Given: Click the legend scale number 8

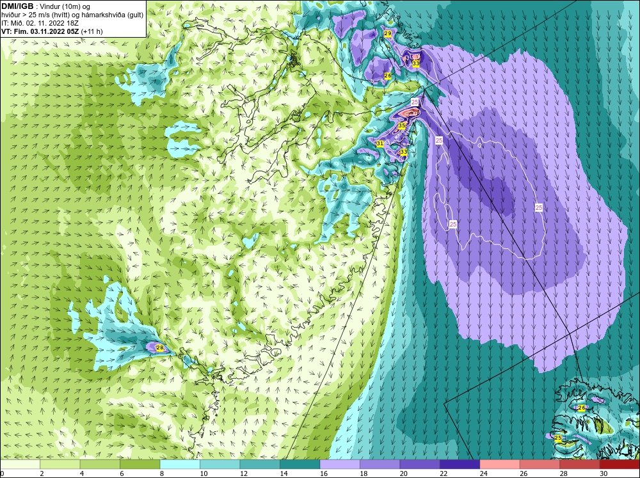Looking at the screenshot, I should pos(162,474).
